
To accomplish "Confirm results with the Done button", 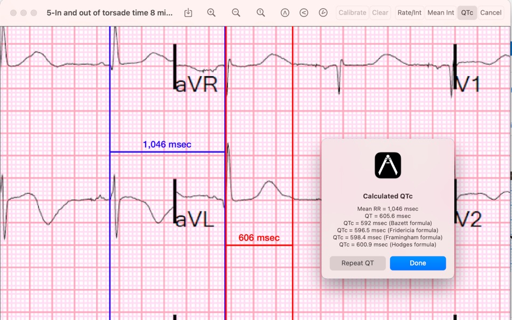I will [418, 263].
